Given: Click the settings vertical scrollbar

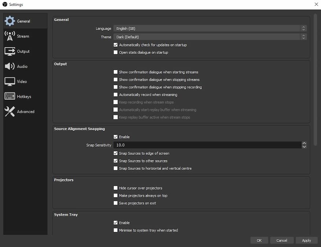Looking at the screenshot, I should (315, 80).
